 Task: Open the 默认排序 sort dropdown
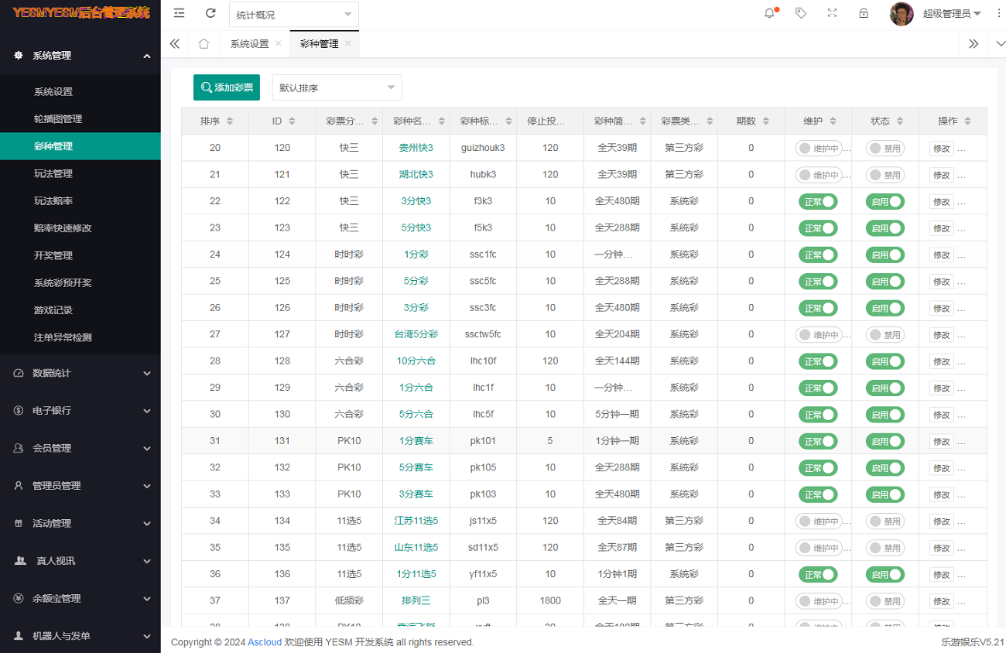[337, 88]
